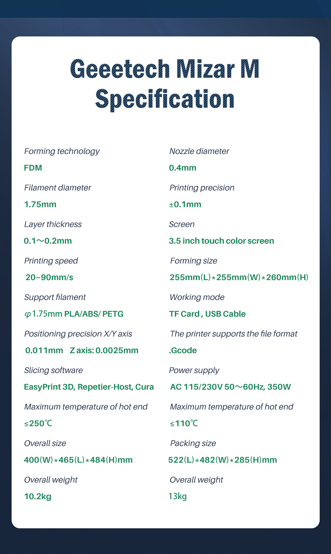The height and width of the screenshot is (554, 331).
Task: Click the PLA/ABS/PETG support filament text
Action: click(94, 314)
